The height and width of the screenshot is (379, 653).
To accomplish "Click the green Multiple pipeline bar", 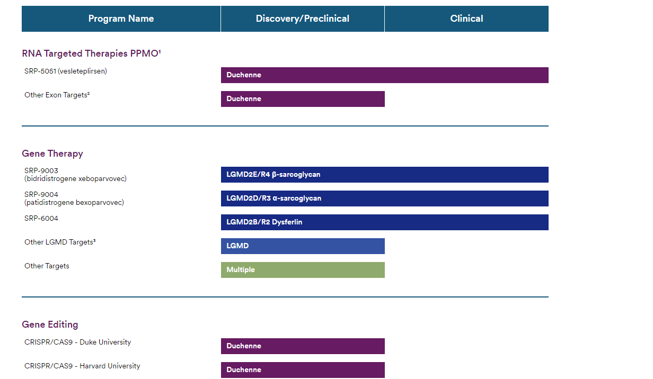I will [302, 270].
